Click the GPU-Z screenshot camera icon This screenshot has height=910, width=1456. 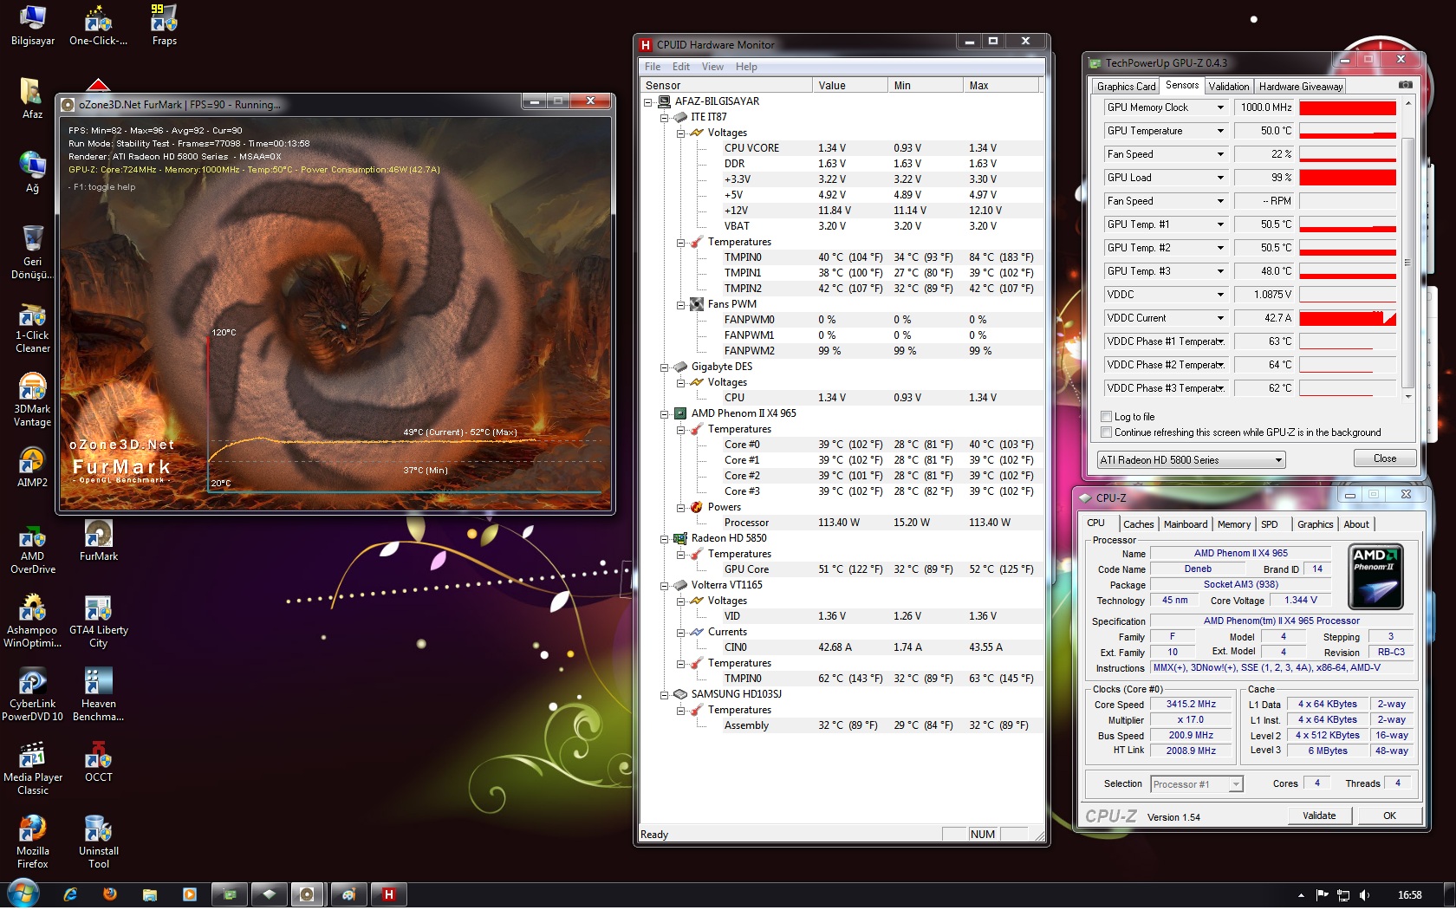click(x=1405, y=85)
